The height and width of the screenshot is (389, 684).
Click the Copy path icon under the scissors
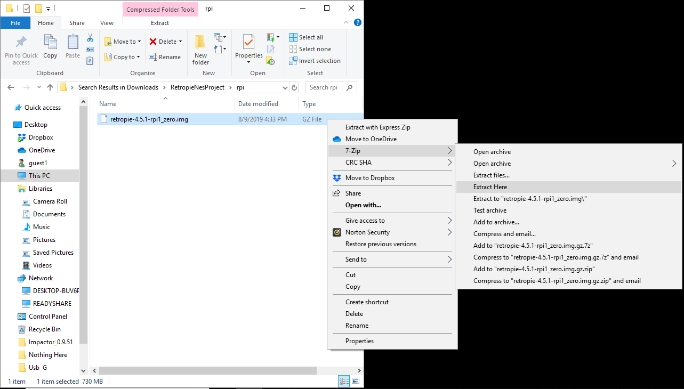click(x=90, y=50)
